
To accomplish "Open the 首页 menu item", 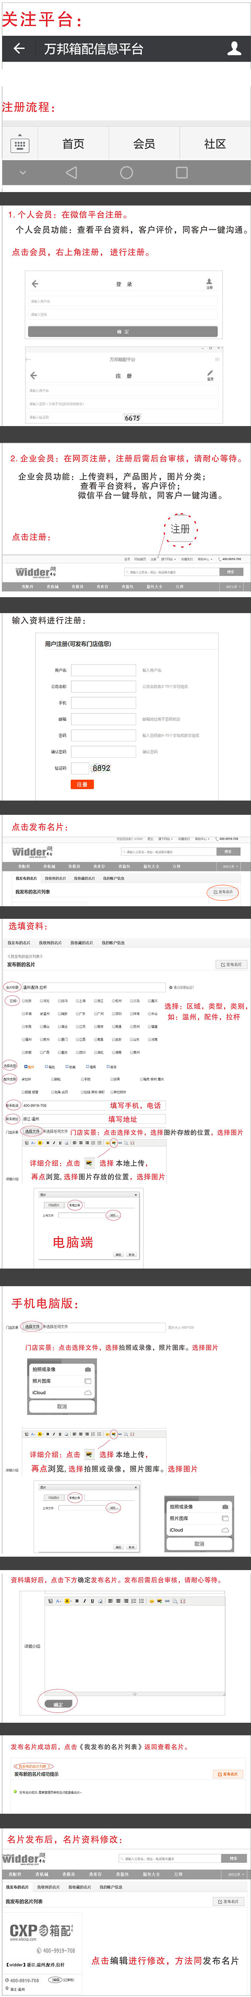I will (x=73, y=144).
